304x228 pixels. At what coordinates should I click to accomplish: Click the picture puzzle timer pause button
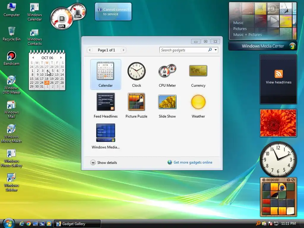(264, 180)
